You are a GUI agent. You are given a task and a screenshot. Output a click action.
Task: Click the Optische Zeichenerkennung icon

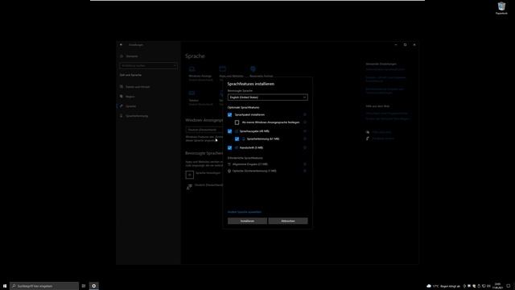pyautogui.click(x=229, y=171)
